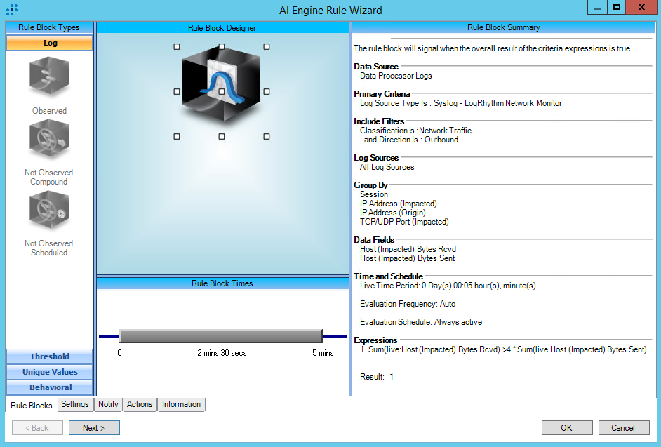Select the Observed rule block icon
This screenshot has height=447, width=661.
point(49,76)
